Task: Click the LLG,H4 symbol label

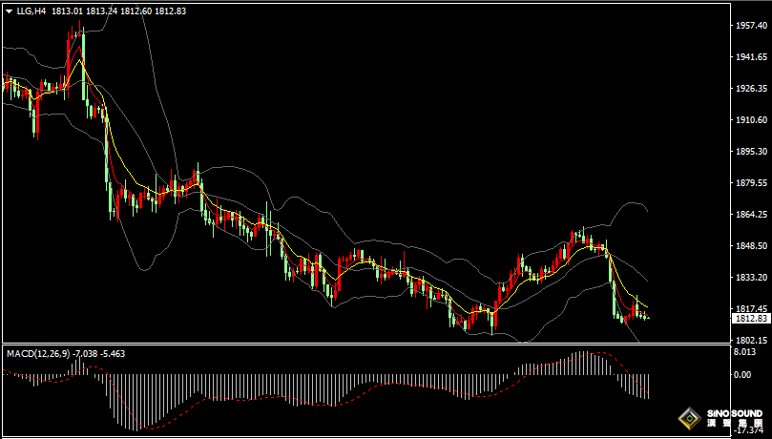Action: pos(31,10)
